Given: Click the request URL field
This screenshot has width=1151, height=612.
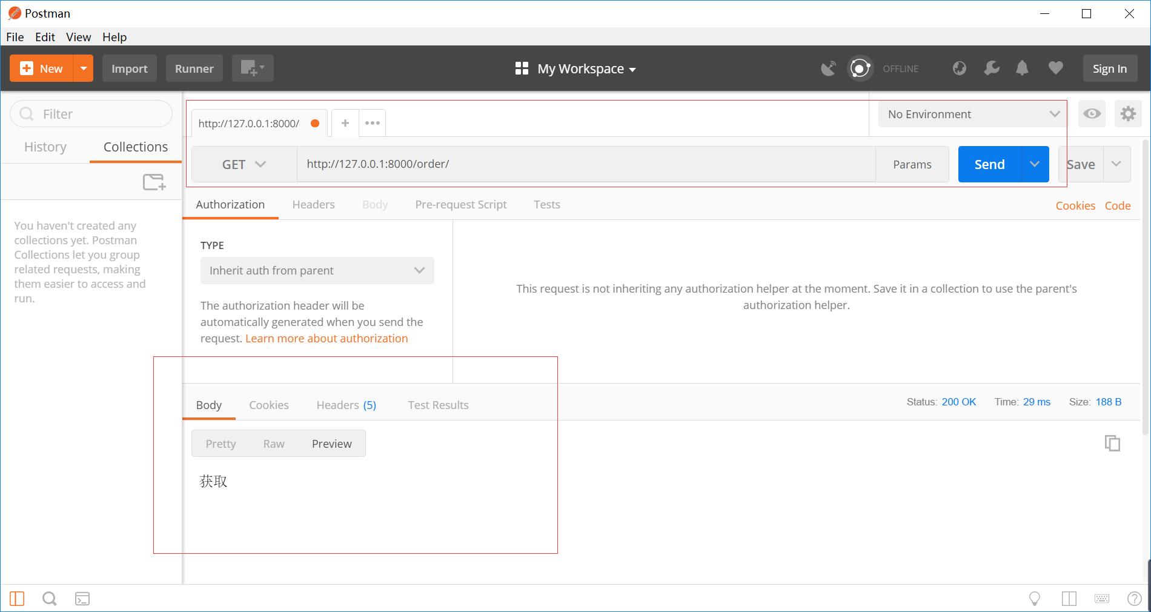Looking at the screenshot, I should tap(586, 164).
